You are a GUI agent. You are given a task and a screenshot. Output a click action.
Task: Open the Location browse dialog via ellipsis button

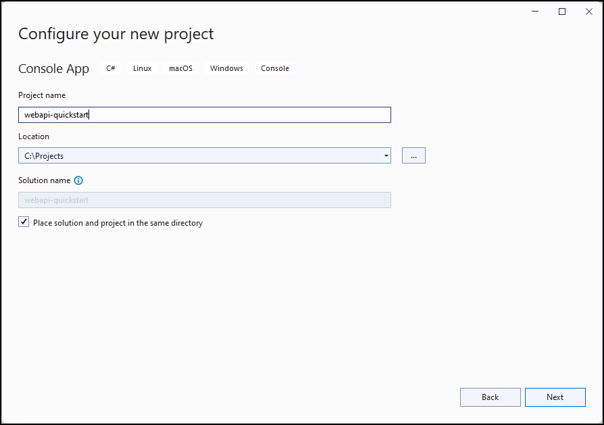(x=413, y=155)
